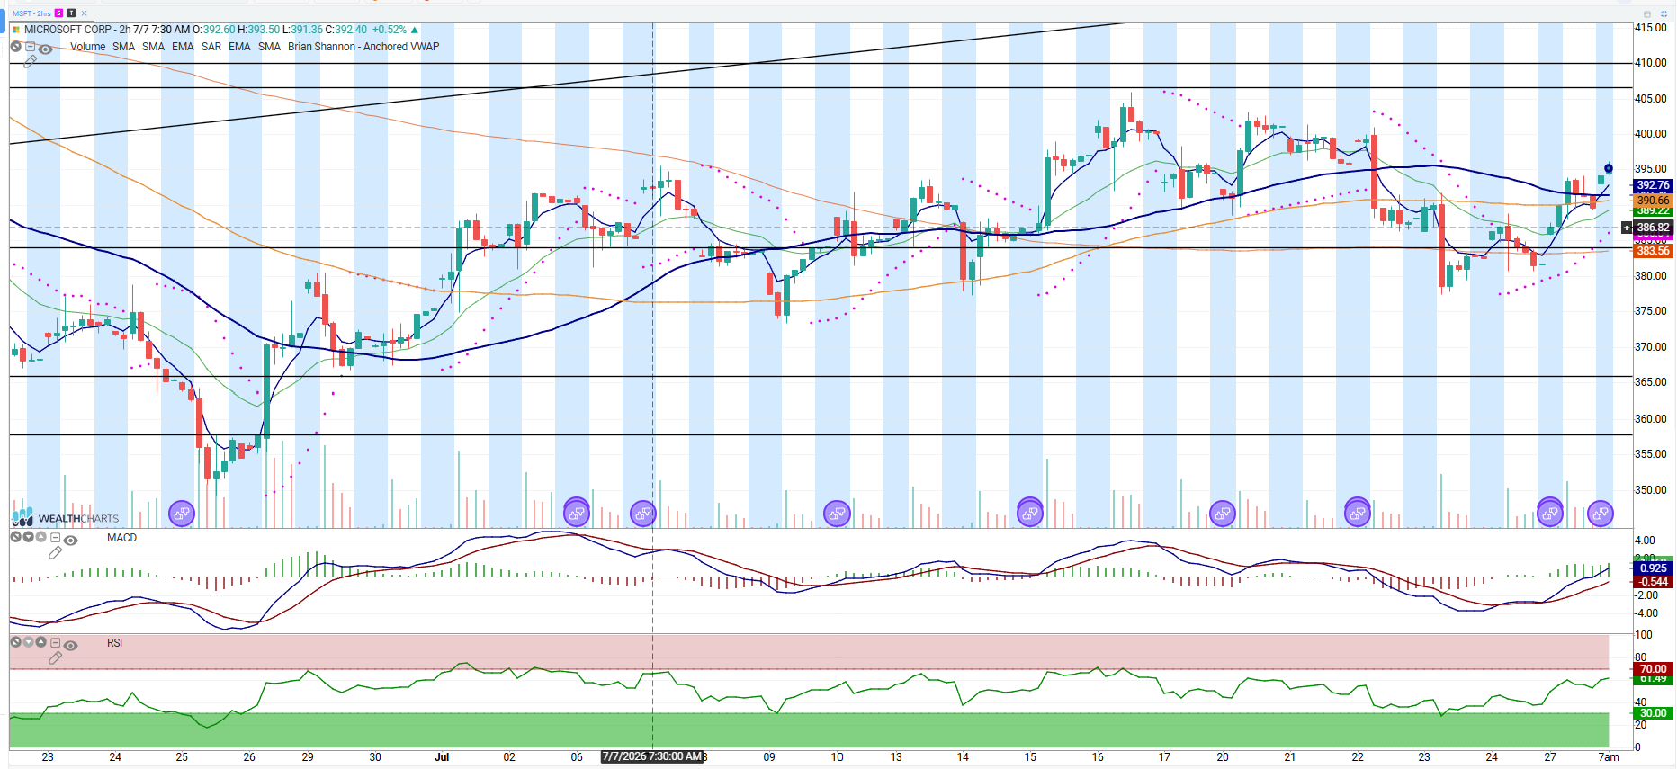Click the event marker under date 27
This screenshot has height=769, width=1677.
(x=1549, y=513)
